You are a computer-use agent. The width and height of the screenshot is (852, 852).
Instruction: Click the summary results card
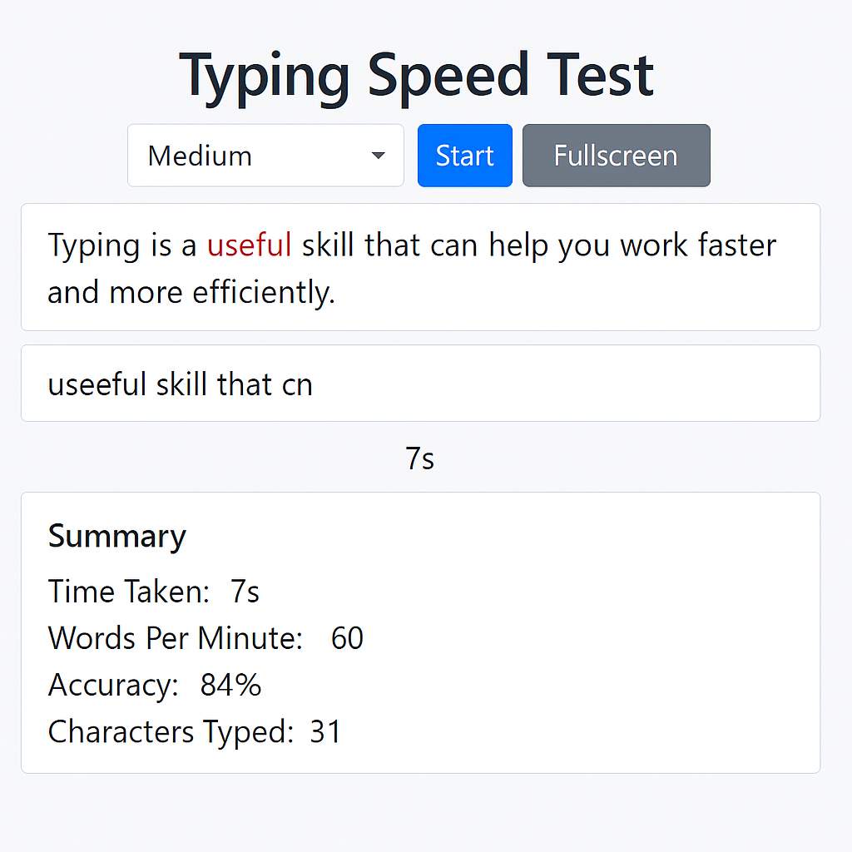420,631
